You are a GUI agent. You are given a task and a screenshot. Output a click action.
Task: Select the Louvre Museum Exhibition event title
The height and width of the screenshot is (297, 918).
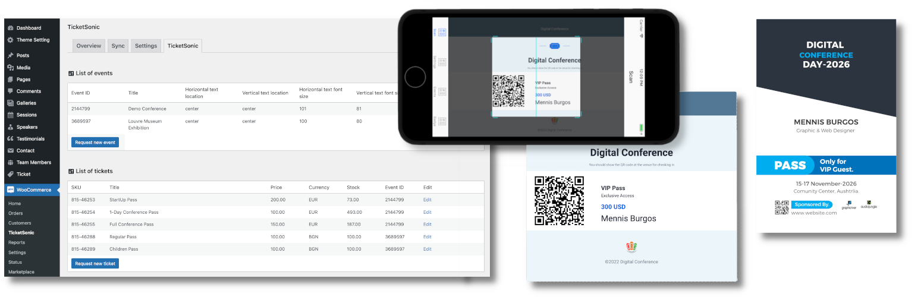pos(145,124)
